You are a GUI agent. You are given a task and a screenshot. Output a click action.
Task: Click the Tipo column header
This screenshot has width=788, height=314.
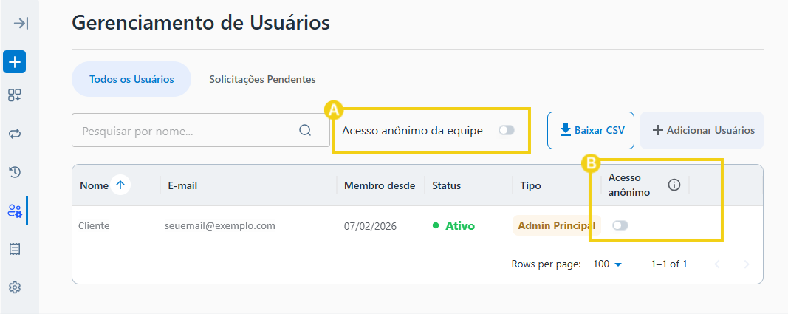pos(531,186)
